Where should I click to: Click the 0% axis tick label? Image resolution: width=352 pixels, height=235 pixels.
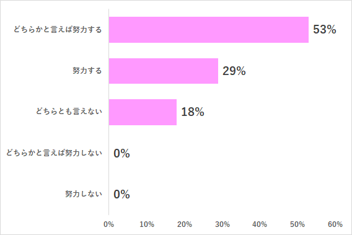pos(108,224)
